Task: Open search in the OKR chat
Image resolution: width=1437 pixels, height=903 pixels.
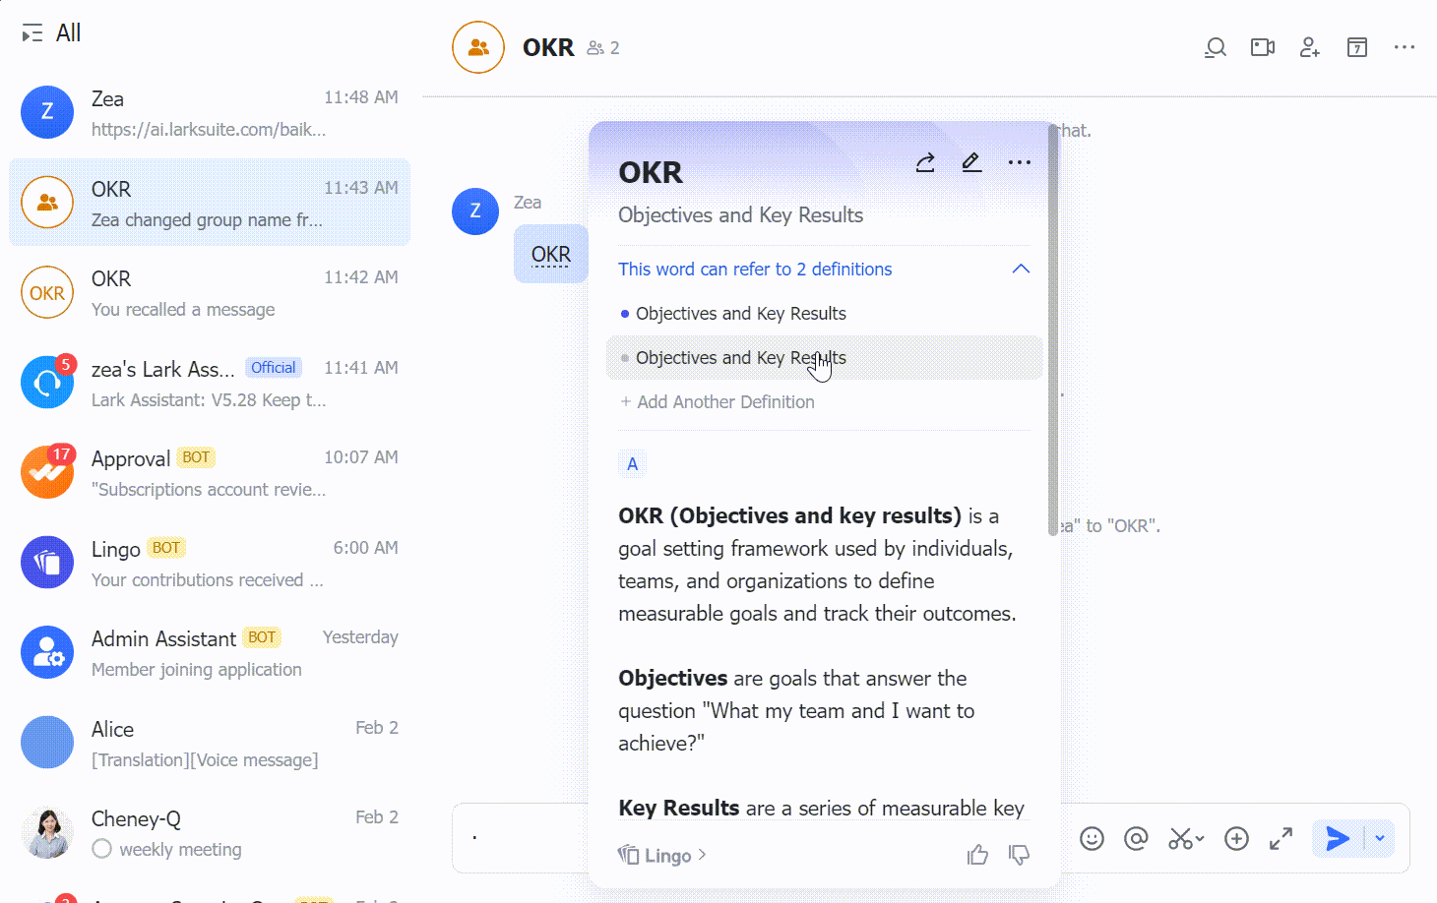Action: click(x=1216, y=47)
